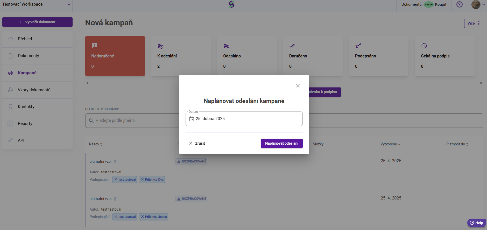
Task: Open the Více options menu
Action: [474, 23]
